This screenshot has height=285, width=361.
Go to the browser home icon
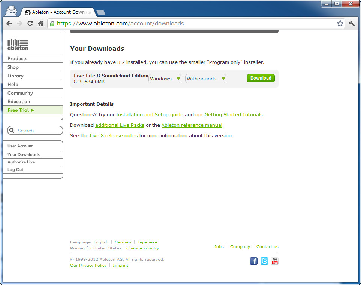click(x=41, y=24)
